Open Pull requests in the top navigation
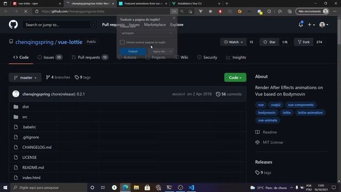The image size is (341, 192). (x=113, y=25)
